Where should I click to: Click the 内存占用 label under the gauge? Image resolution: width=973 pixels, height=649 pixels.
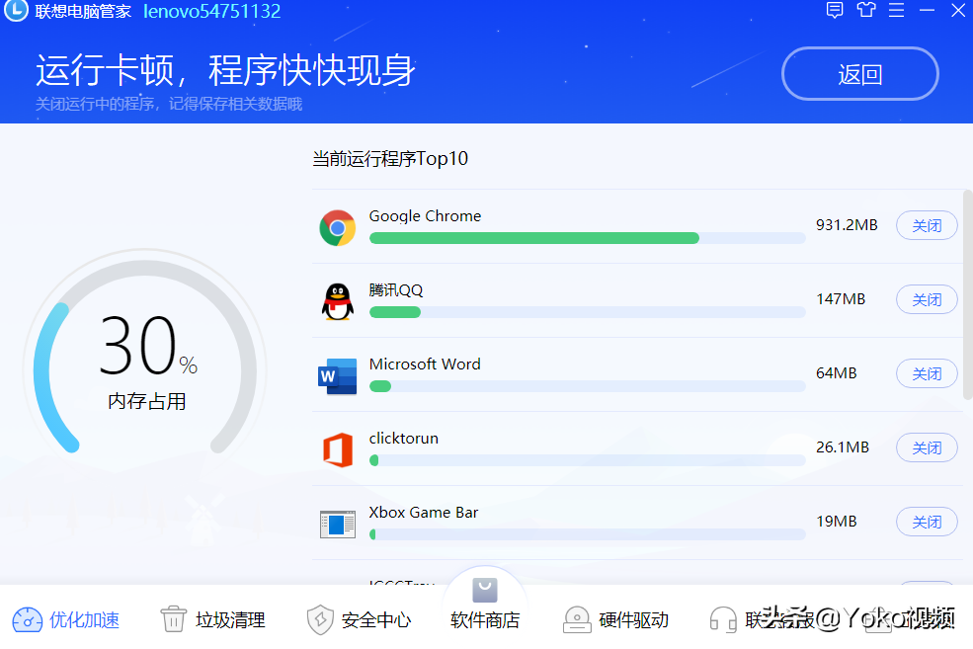(x=146, y=401)
